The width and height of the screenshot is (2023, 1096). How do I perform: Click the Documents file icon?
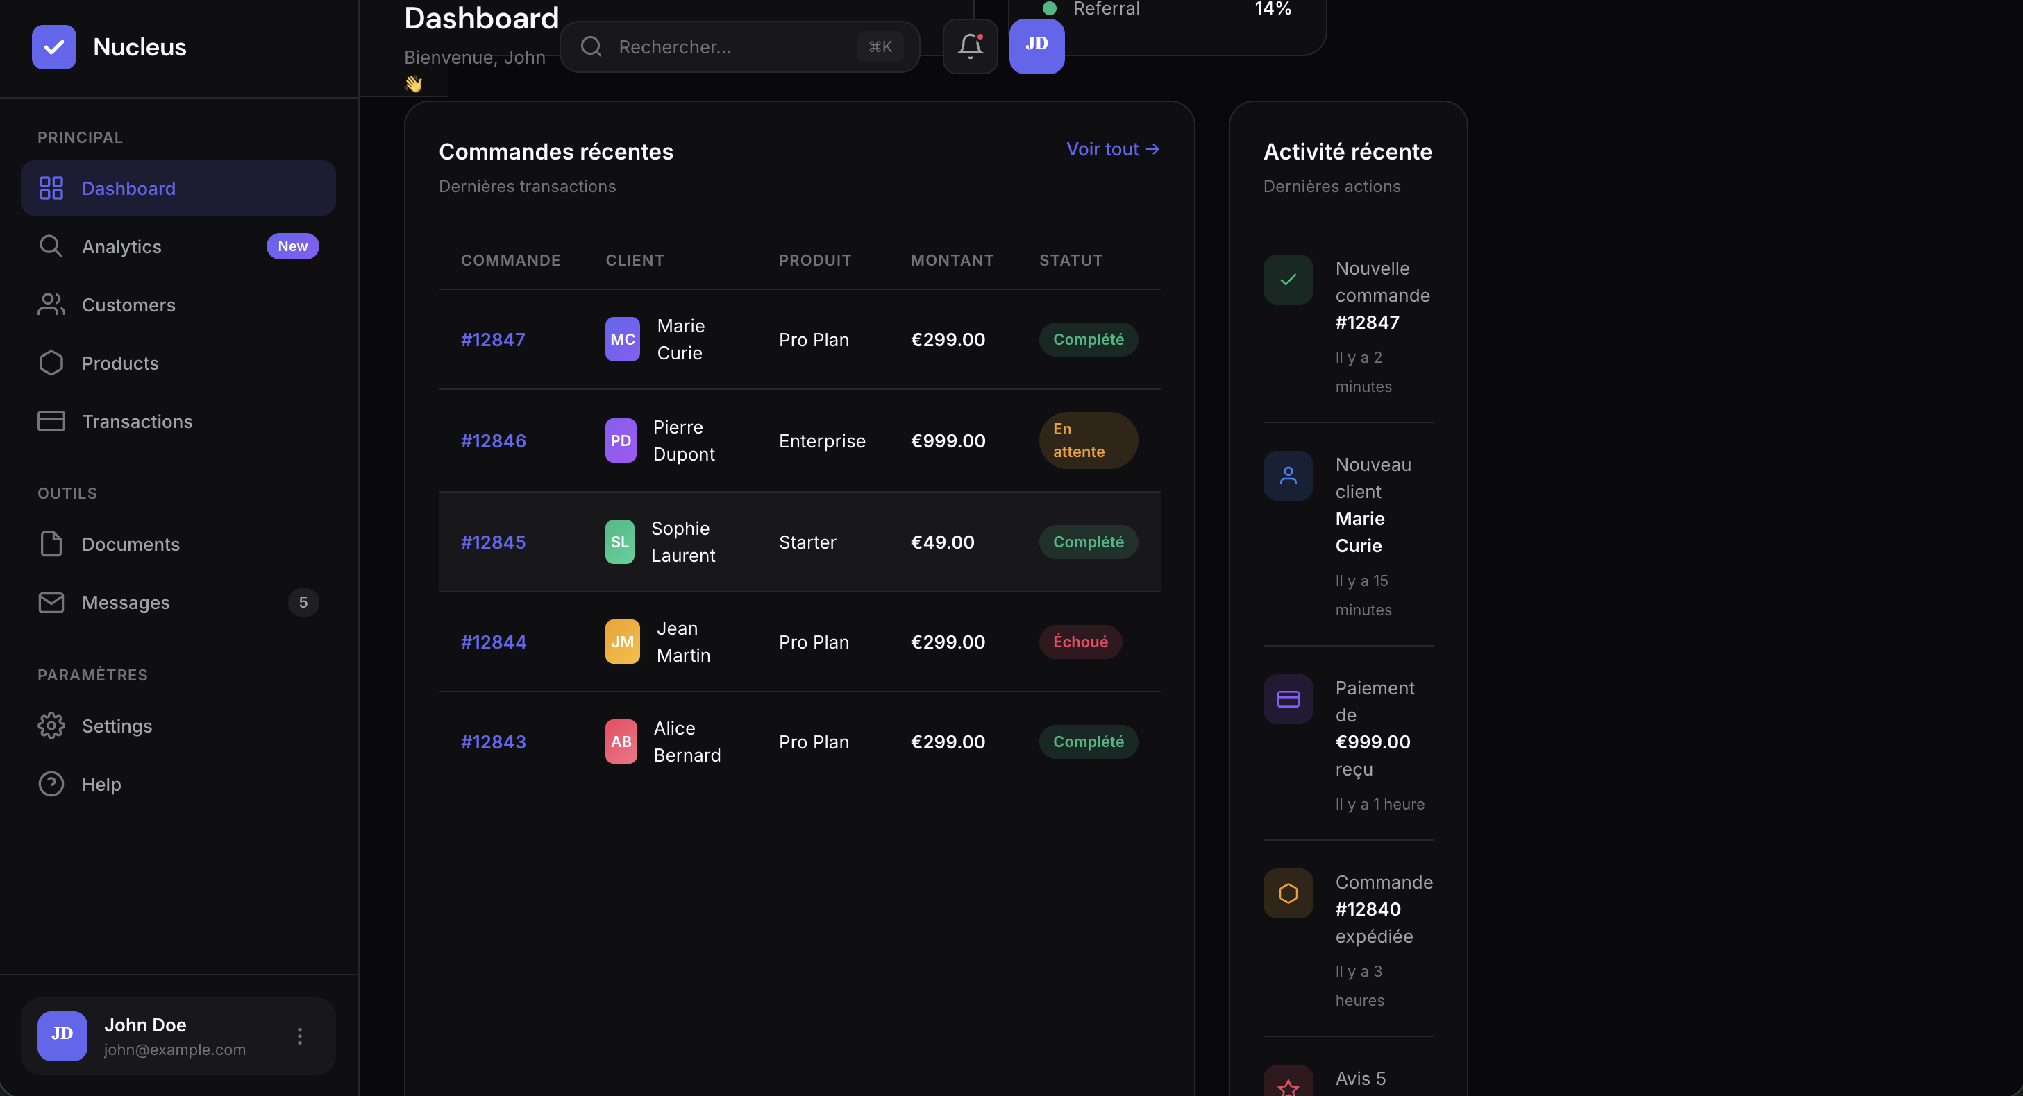(51, 544)
